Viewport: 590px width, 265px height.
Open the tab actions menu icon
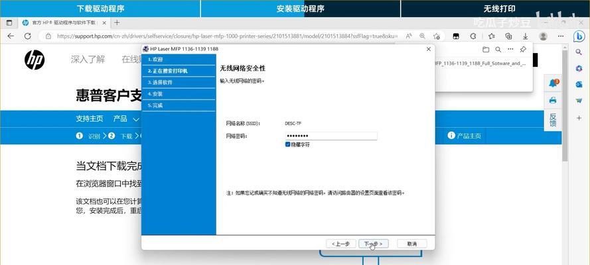coord(9,23)
